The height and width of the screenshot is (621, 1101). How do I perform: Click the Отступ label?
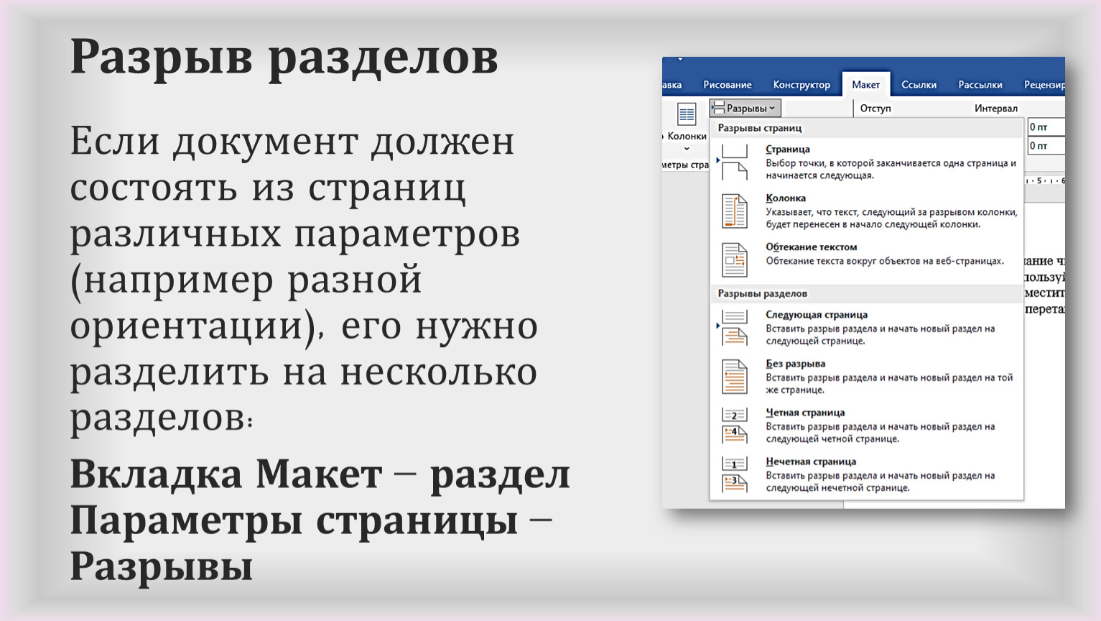[875, 109]
